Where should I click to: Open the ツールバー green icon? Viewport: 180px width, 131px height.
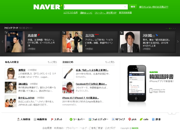pos(71,119)
